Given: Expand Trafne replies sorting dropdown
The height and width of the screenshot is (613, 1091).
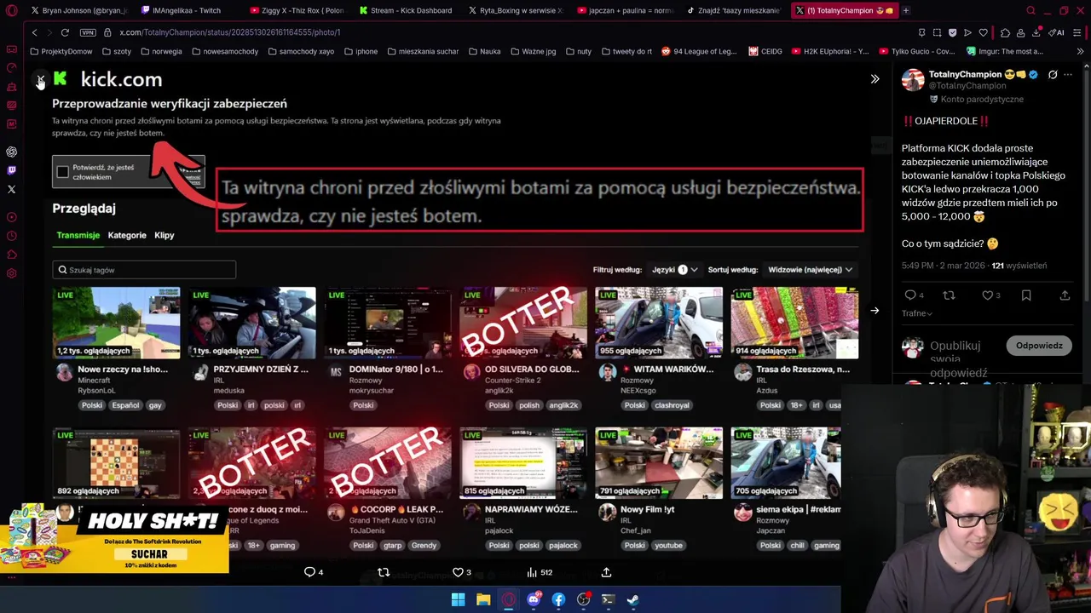Looking at the screenshot, I should (x=917, y=313).
